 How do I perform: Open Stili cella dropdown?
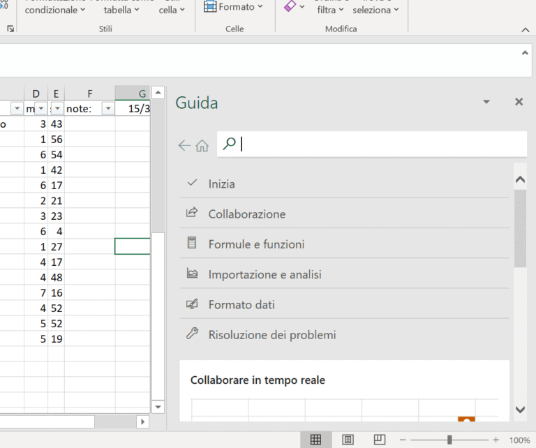[172, 10]
